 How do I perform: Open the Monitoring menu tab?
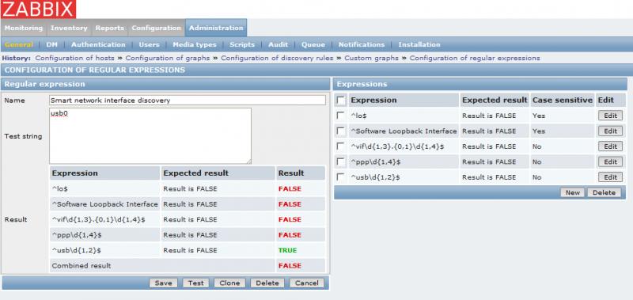click(24, 28)
